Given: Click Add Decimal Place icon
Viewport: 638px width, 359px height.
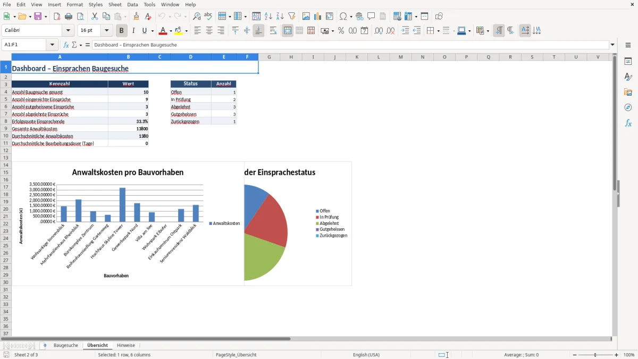Looking at the screenshot, I should pyautogui.click(x=379, y=31).
